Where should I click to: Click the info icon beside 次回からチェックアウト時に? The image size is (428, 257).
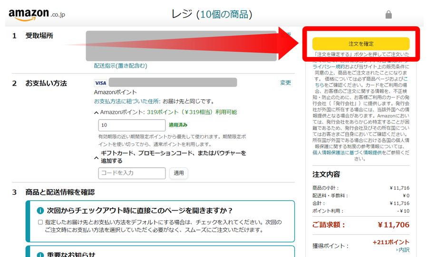(40, 210)
